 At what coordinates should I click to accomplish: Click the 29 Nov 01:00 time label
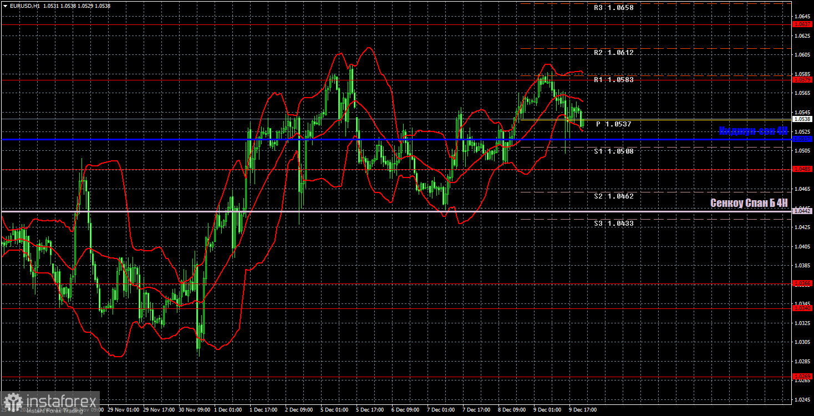[123, 410]
